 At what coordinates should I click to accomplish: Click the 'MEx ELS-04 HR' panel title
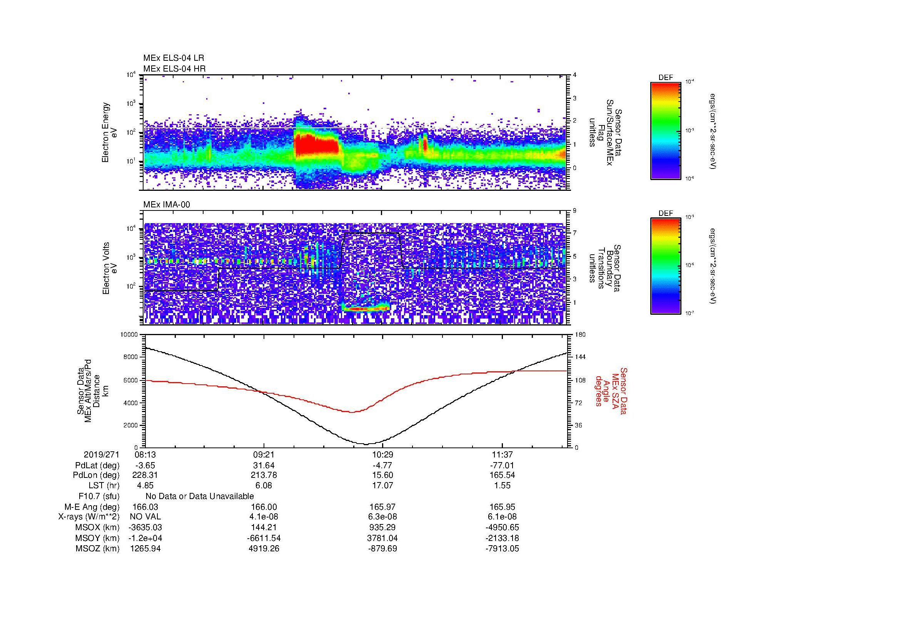click(174, 68)
